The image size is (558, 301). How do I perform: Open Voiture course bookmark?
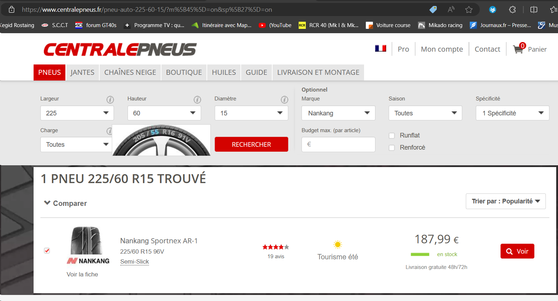coord(388,25)
